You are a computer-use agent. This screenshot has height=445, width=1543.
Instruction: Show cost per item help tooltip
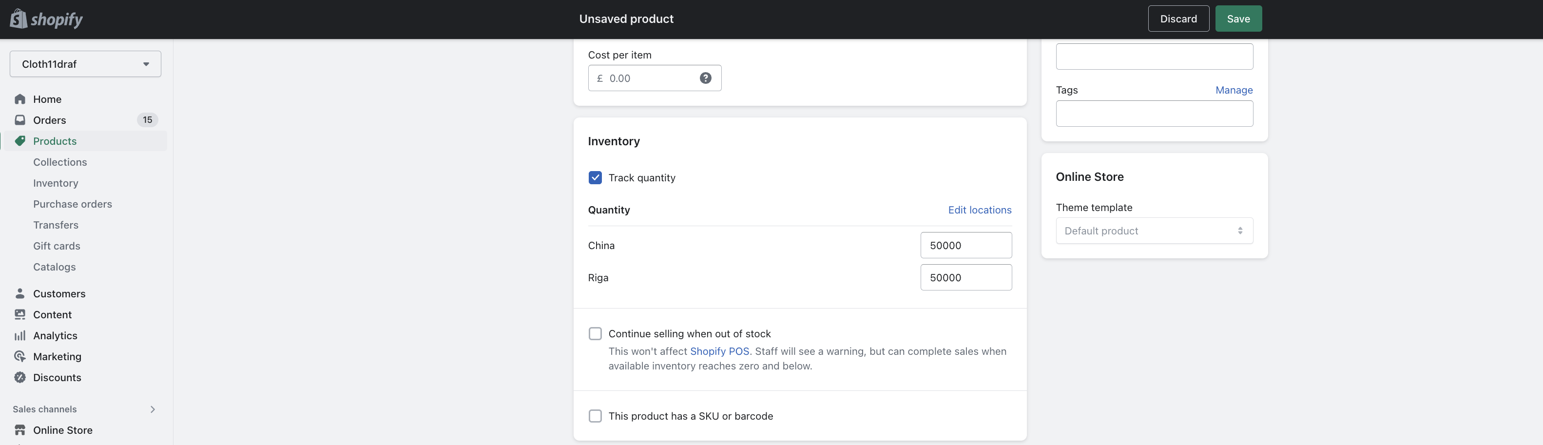tap(706, 78)
